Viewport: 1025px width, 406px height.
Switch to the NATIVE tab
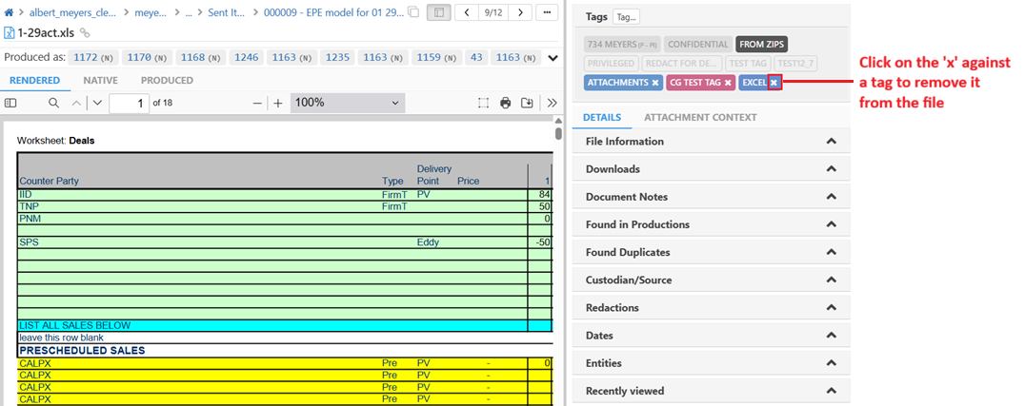coord(100,80)
